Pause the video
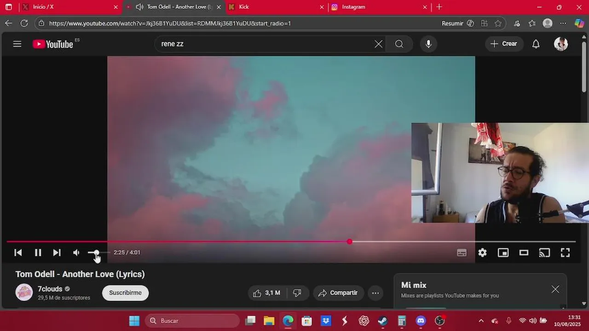The image size is (589, 331). pyautogui.click(x=38, y=252)
